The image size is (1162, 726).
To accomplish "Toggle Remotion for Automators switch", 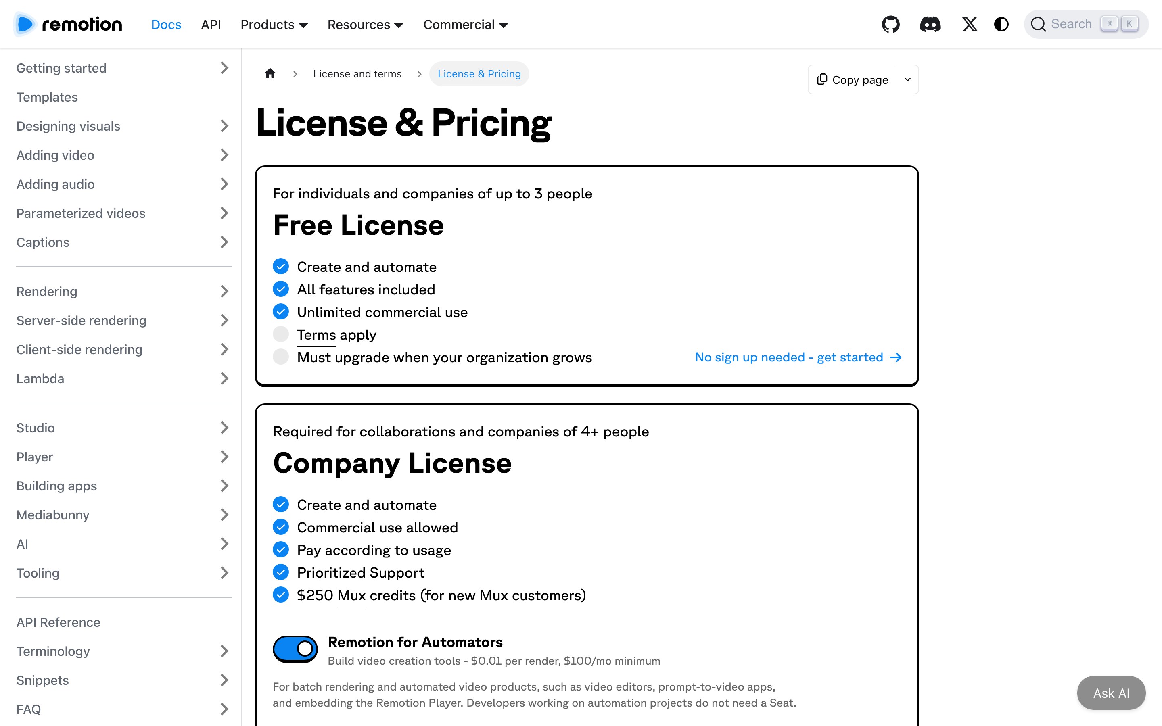I will 295,649.
